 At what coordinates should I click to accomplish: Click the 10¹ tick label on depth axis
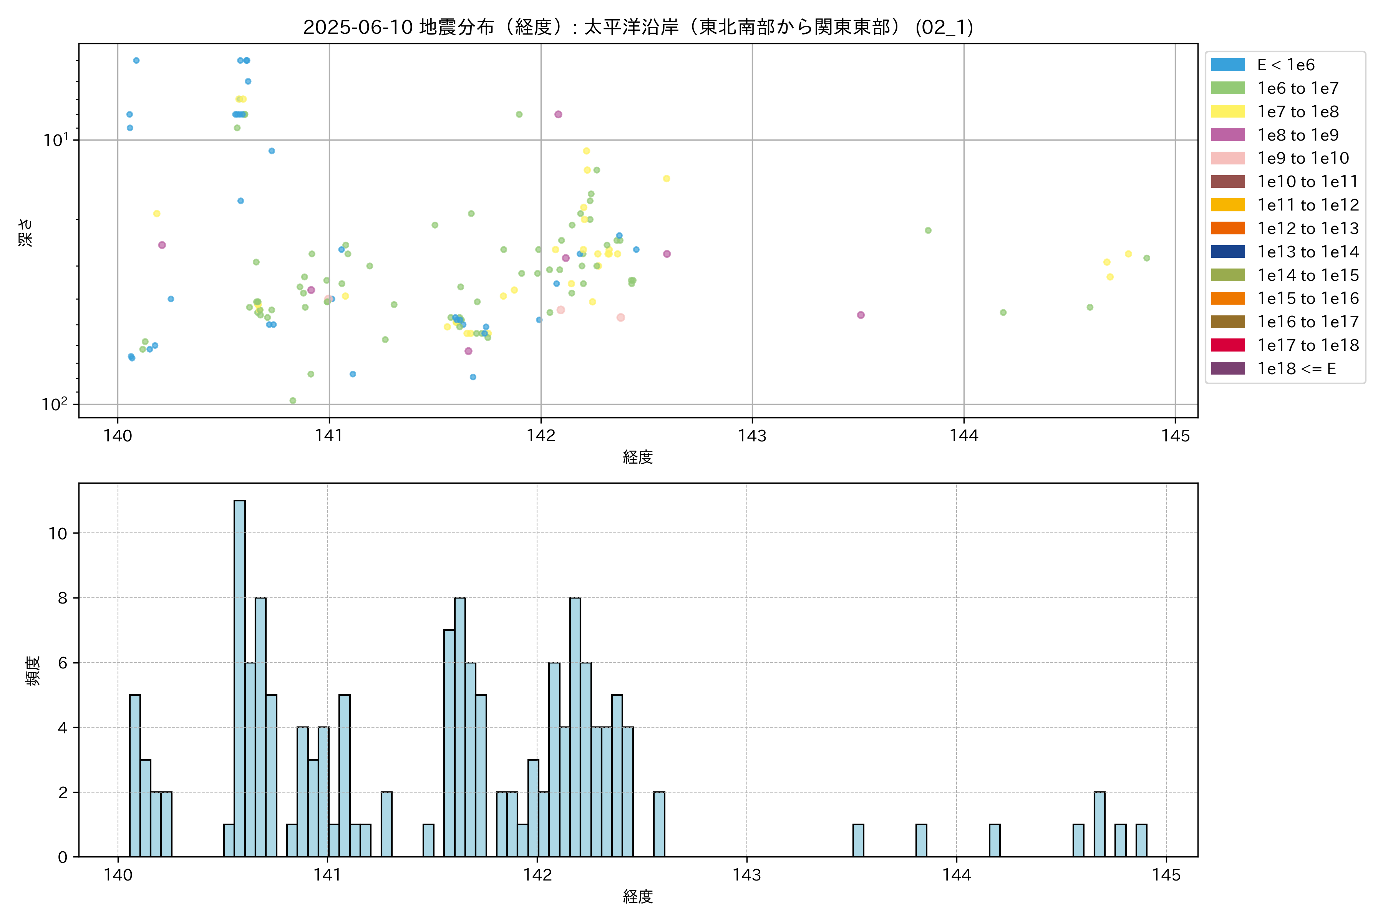coord(56,140)
